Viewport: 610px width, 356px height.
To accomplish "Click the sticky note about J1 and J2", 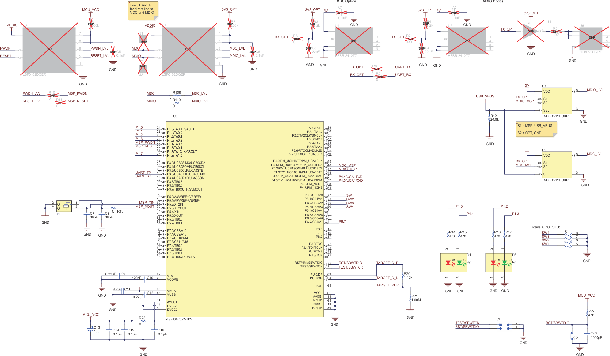I will (x=143, y=11).
